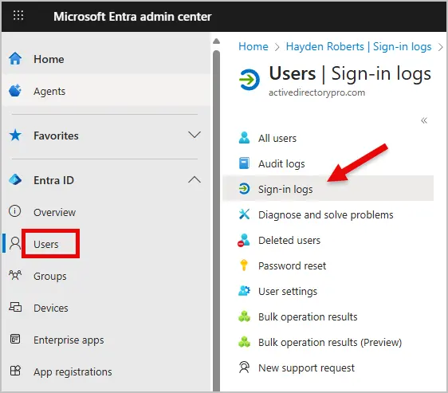Click the Password reset key icon
The image size is (448, 393).
244,265
